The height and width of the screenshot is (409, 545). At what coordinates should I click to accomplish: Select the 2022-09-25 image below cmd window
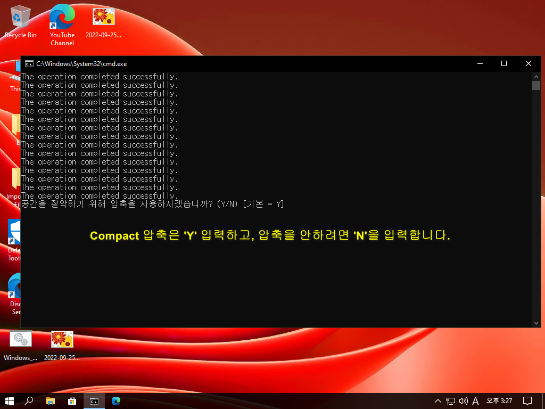(x=62, y=345)
